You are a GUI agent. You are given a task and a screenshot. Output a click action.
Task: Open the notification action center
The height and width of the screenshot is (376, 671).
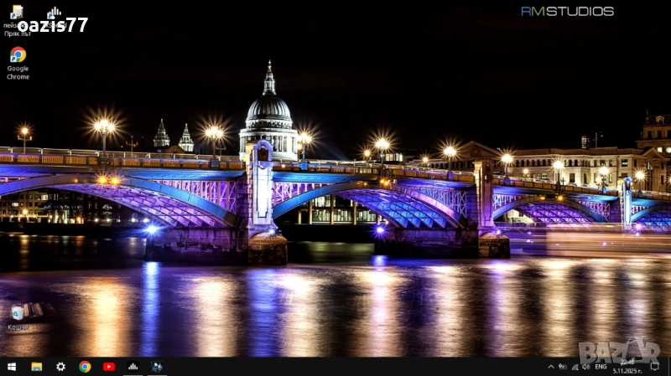(x=654, y=367)
